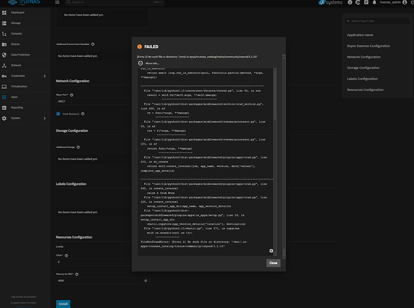Image resolution: width=414 pixels, height=308 pixels.
Task: Click the traceback inner scrollbar
Action: tap(275, 161)
